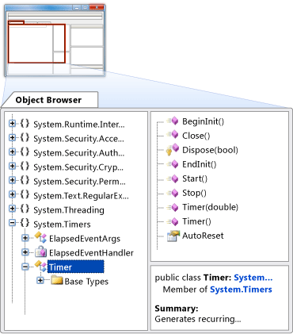Expand the System.Security.Cryp... namespace node

tap(12, 166)
